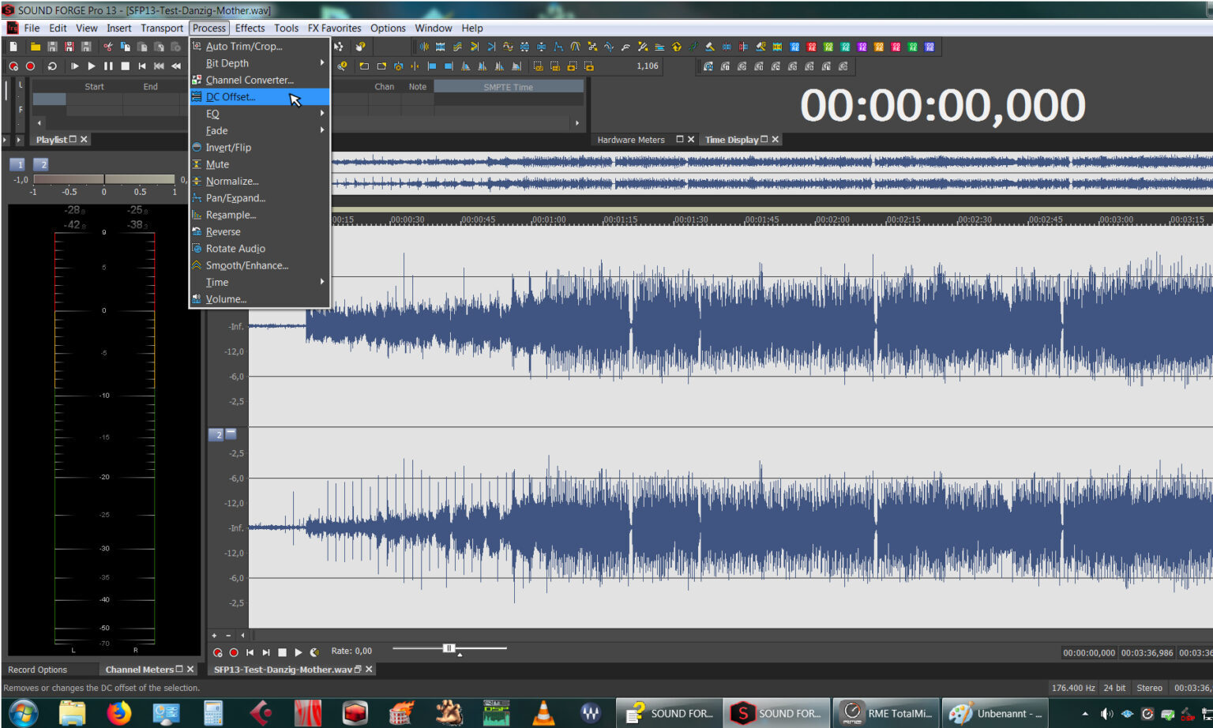Open the Effects menu

coord(250,28)
